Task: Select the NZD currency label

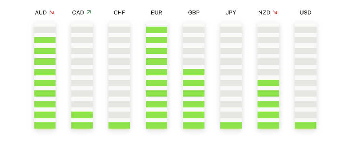Action: 264,13
